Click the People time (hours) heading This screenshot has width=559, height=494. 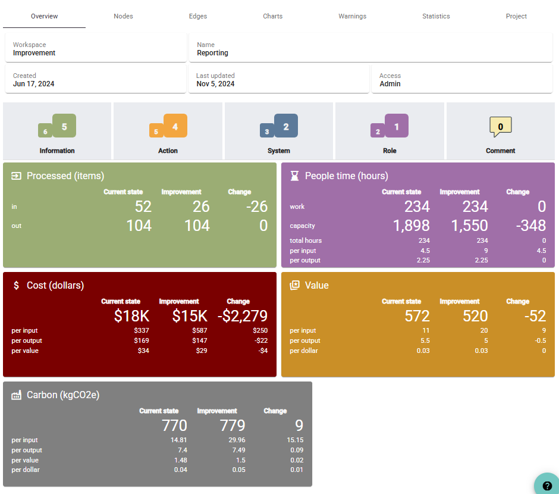pyautogui.click(x=347, y=176)
